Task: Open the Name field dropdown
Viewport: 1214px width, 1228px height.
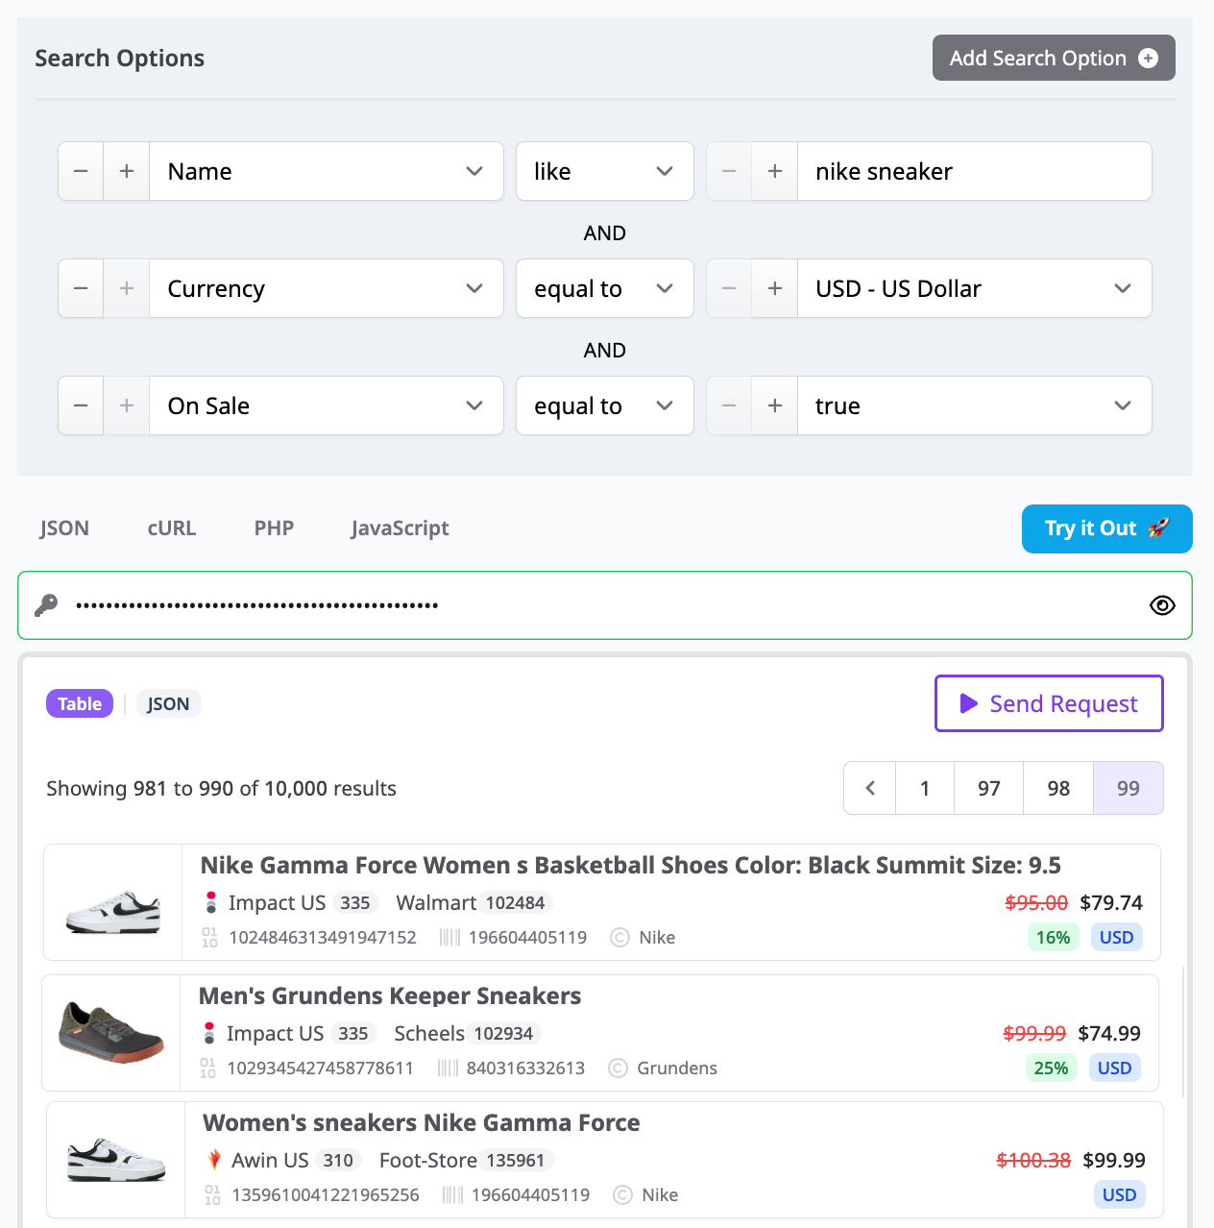Action: coord(327,171)
